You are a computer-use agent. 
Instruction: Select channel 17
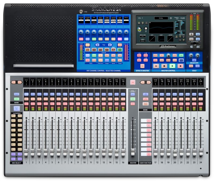[155, 94]
